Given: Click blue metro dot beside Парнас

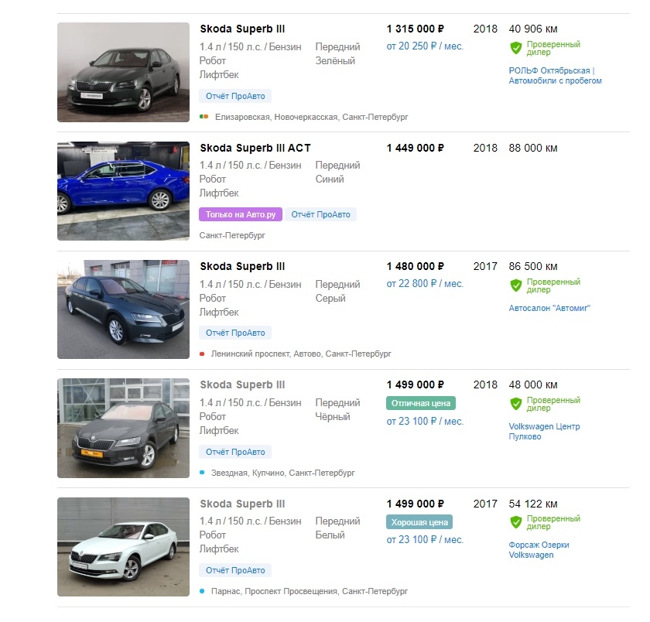Looking at the screenshot, I should (202, 591).
